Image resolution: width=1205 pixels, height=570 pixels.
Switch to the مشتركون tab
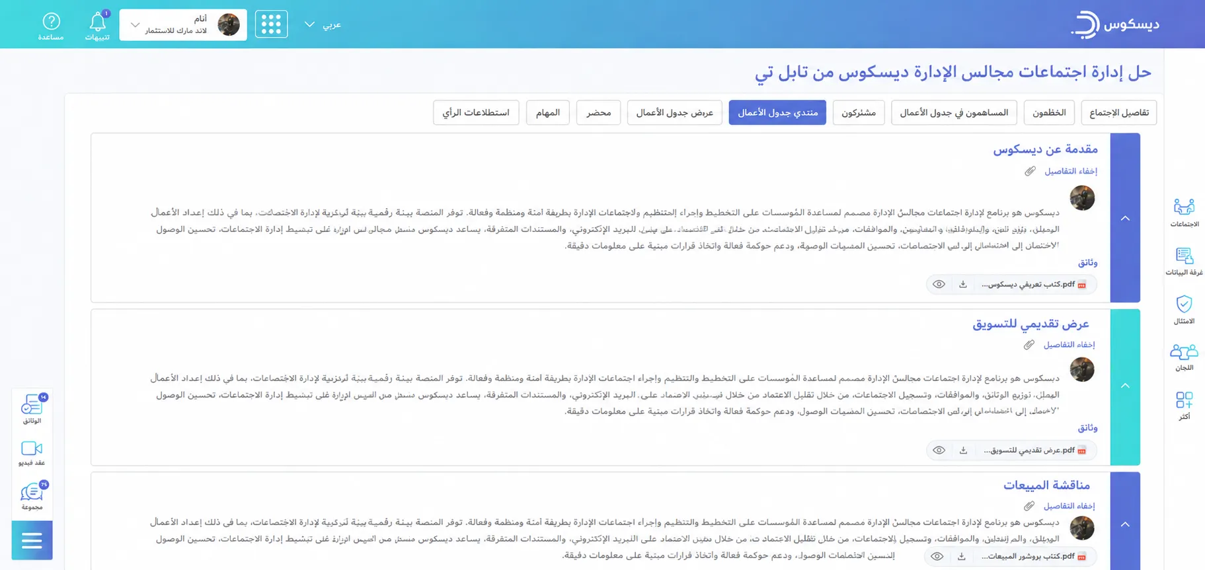[x=859, y=112]
